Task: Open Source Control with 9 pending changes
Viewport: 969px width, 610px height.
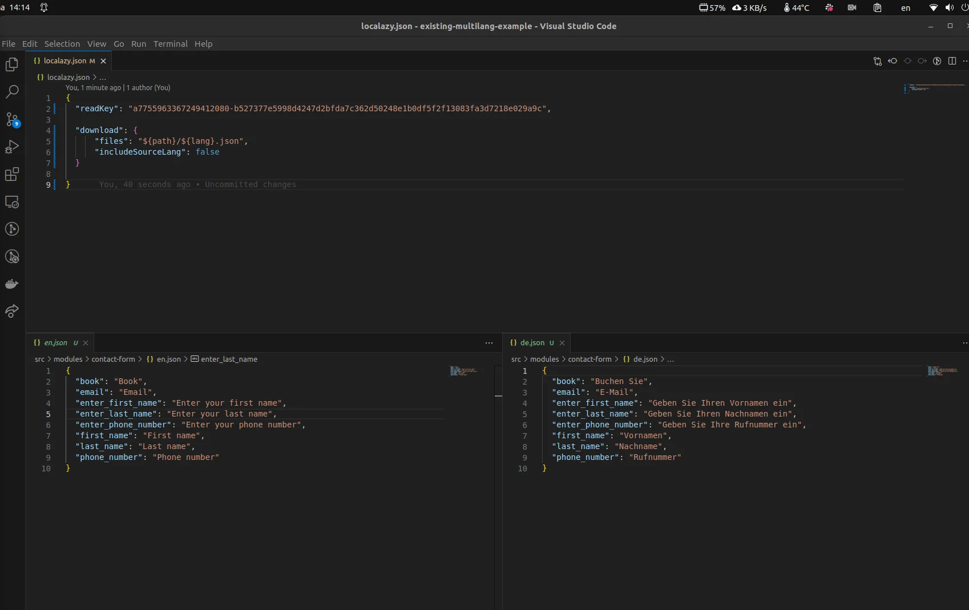Action: coord(12,119)
